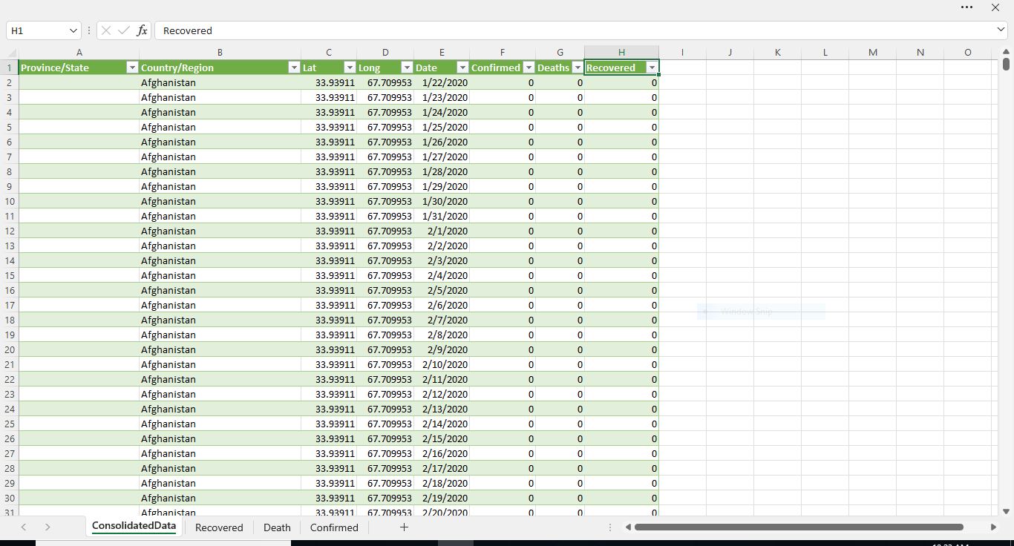Cancel the formula bar entry with the X icon
The height and width of the screenshot is (546, 1014).
(x=105, y=30)
